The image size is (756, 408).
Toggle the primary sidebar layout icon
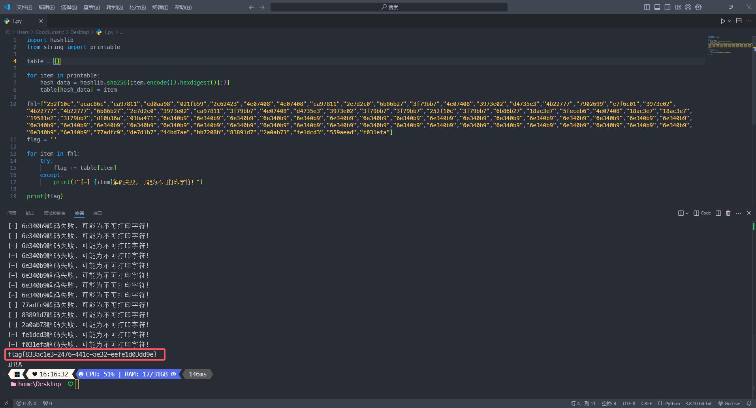(x=647, y=7)
